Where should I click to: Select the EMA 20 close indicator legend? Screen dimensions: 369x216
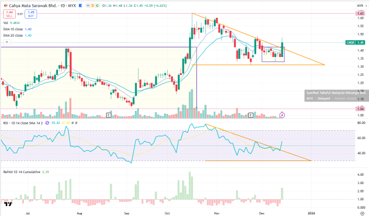(x=17, y=36)
